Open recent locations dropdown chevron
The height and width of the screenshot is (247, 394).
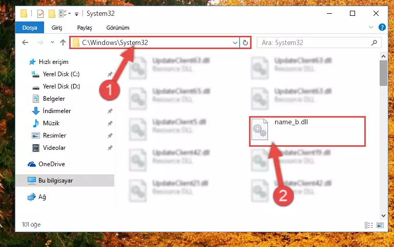(52, 42)
